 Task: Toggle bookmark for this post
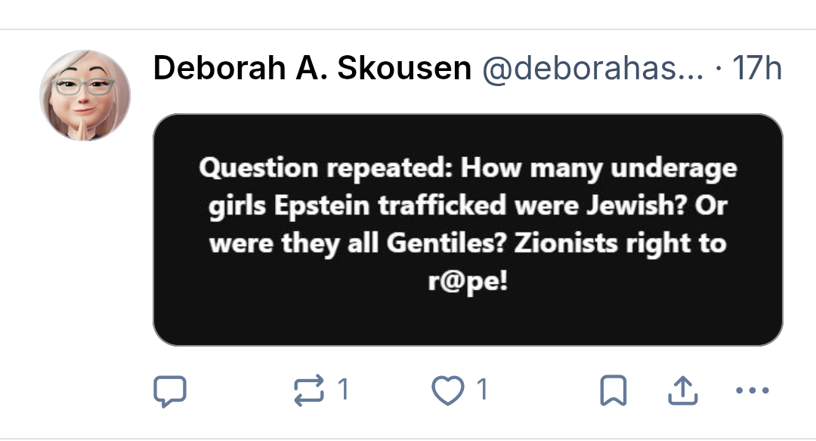click(x=611, y=390)
